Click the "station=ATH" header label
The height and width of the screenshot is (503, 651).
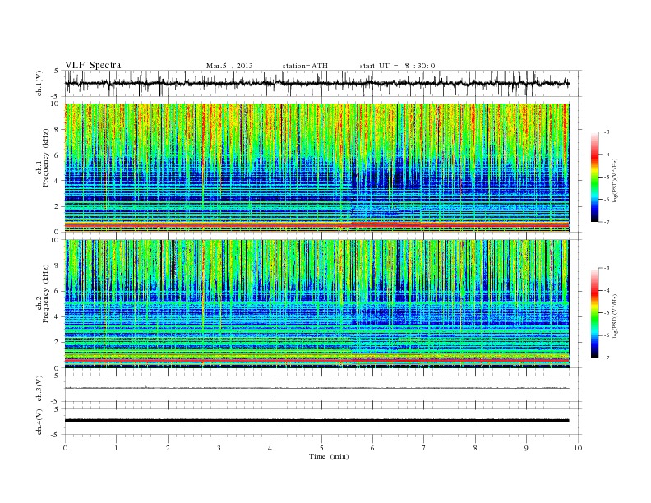[305, 66]
